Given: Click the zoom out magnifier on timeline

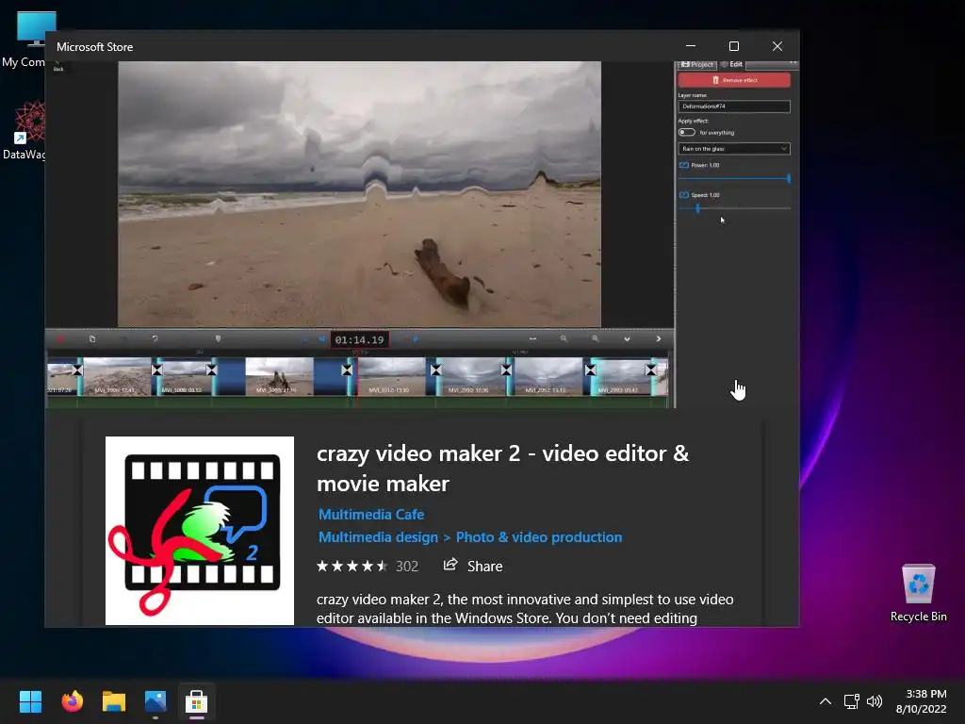Looking at the screenshot, I should (x=564, y=338).
